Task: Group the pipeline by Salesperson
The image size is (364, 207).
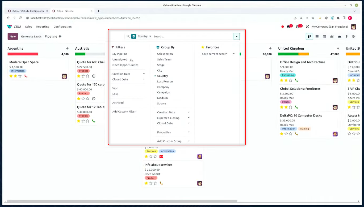Action: [x=165, y=54]
